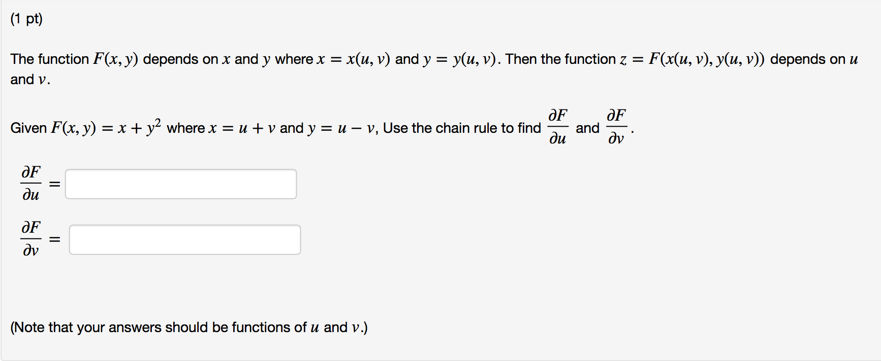Viewport: 881px width, 361px height.
Task: Click the equals sign beside ∂F/∂v
Action: point(55,239)
